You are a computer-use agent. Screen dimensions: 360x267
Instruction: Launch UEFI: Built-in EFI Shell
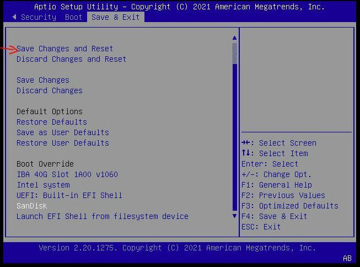pyautogui.click(x=69, y=195)
